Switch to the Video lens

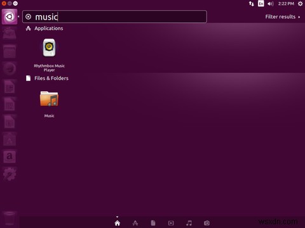(x=171, y=223)
